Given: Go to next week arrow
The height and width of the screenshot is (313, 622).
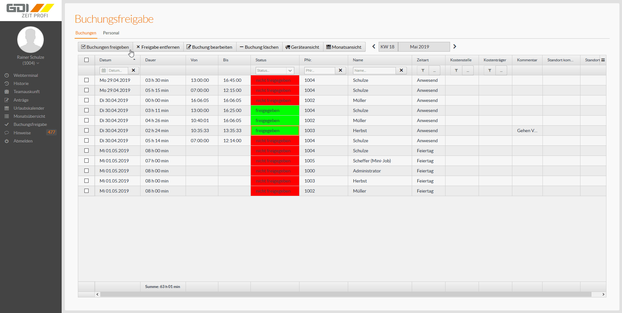Looking at the screenshot, I should [455, 47].
